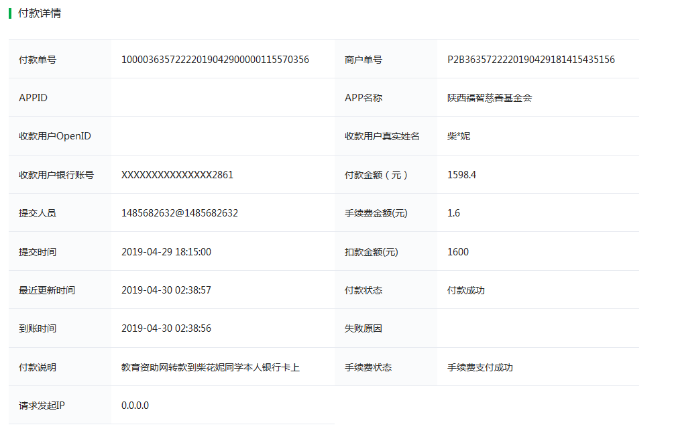
Task: Select the merchant order number starting with P2B
Action: [x=530, y=60]
